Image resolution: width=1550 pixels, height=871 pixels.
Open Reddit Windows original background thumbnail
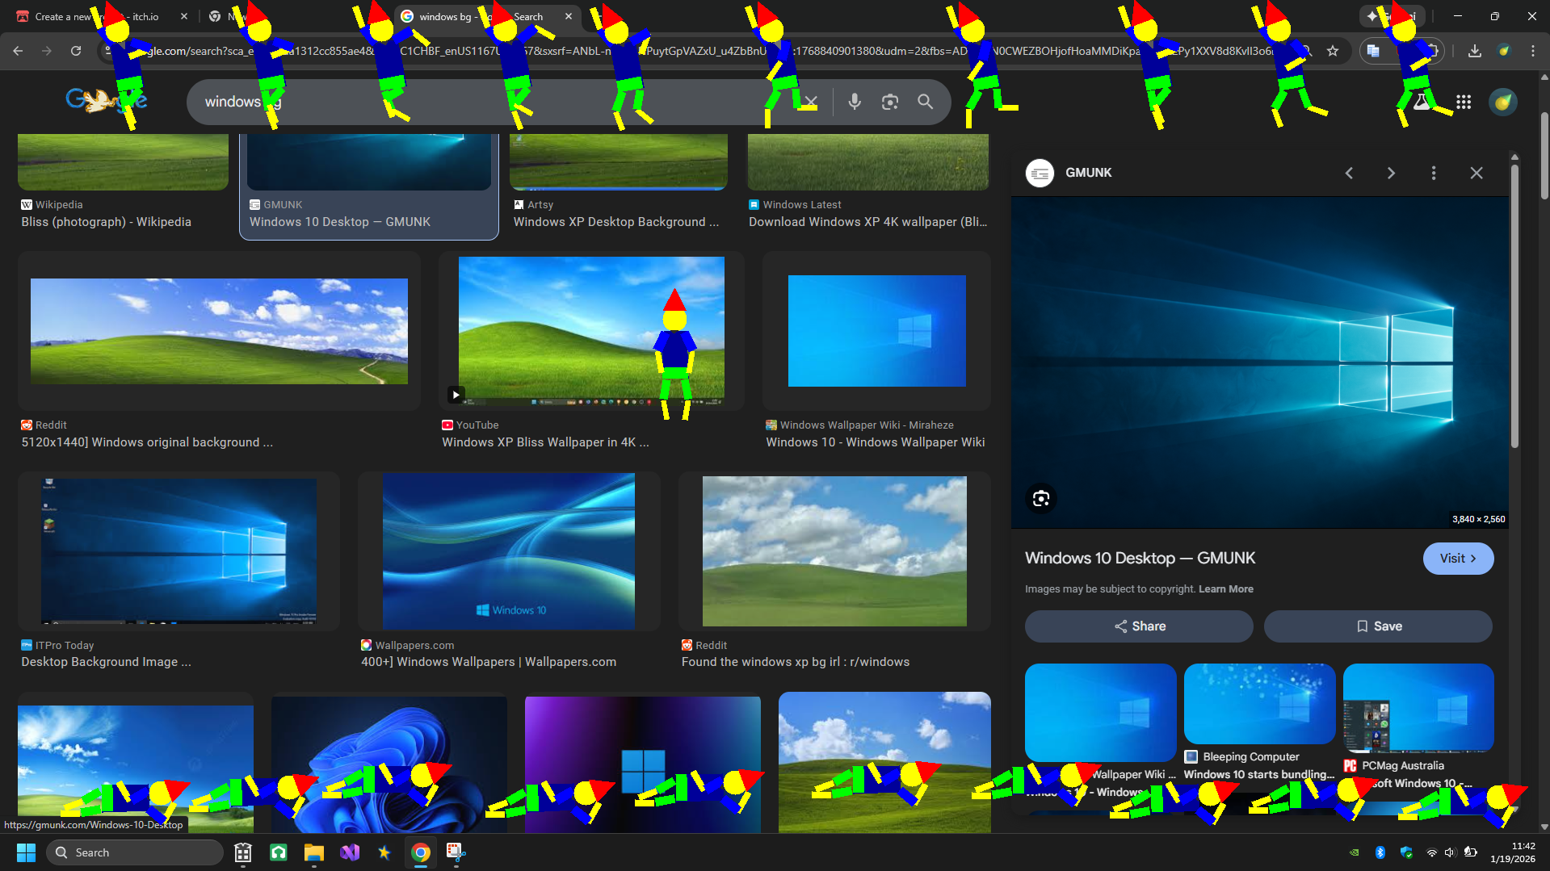219,331
